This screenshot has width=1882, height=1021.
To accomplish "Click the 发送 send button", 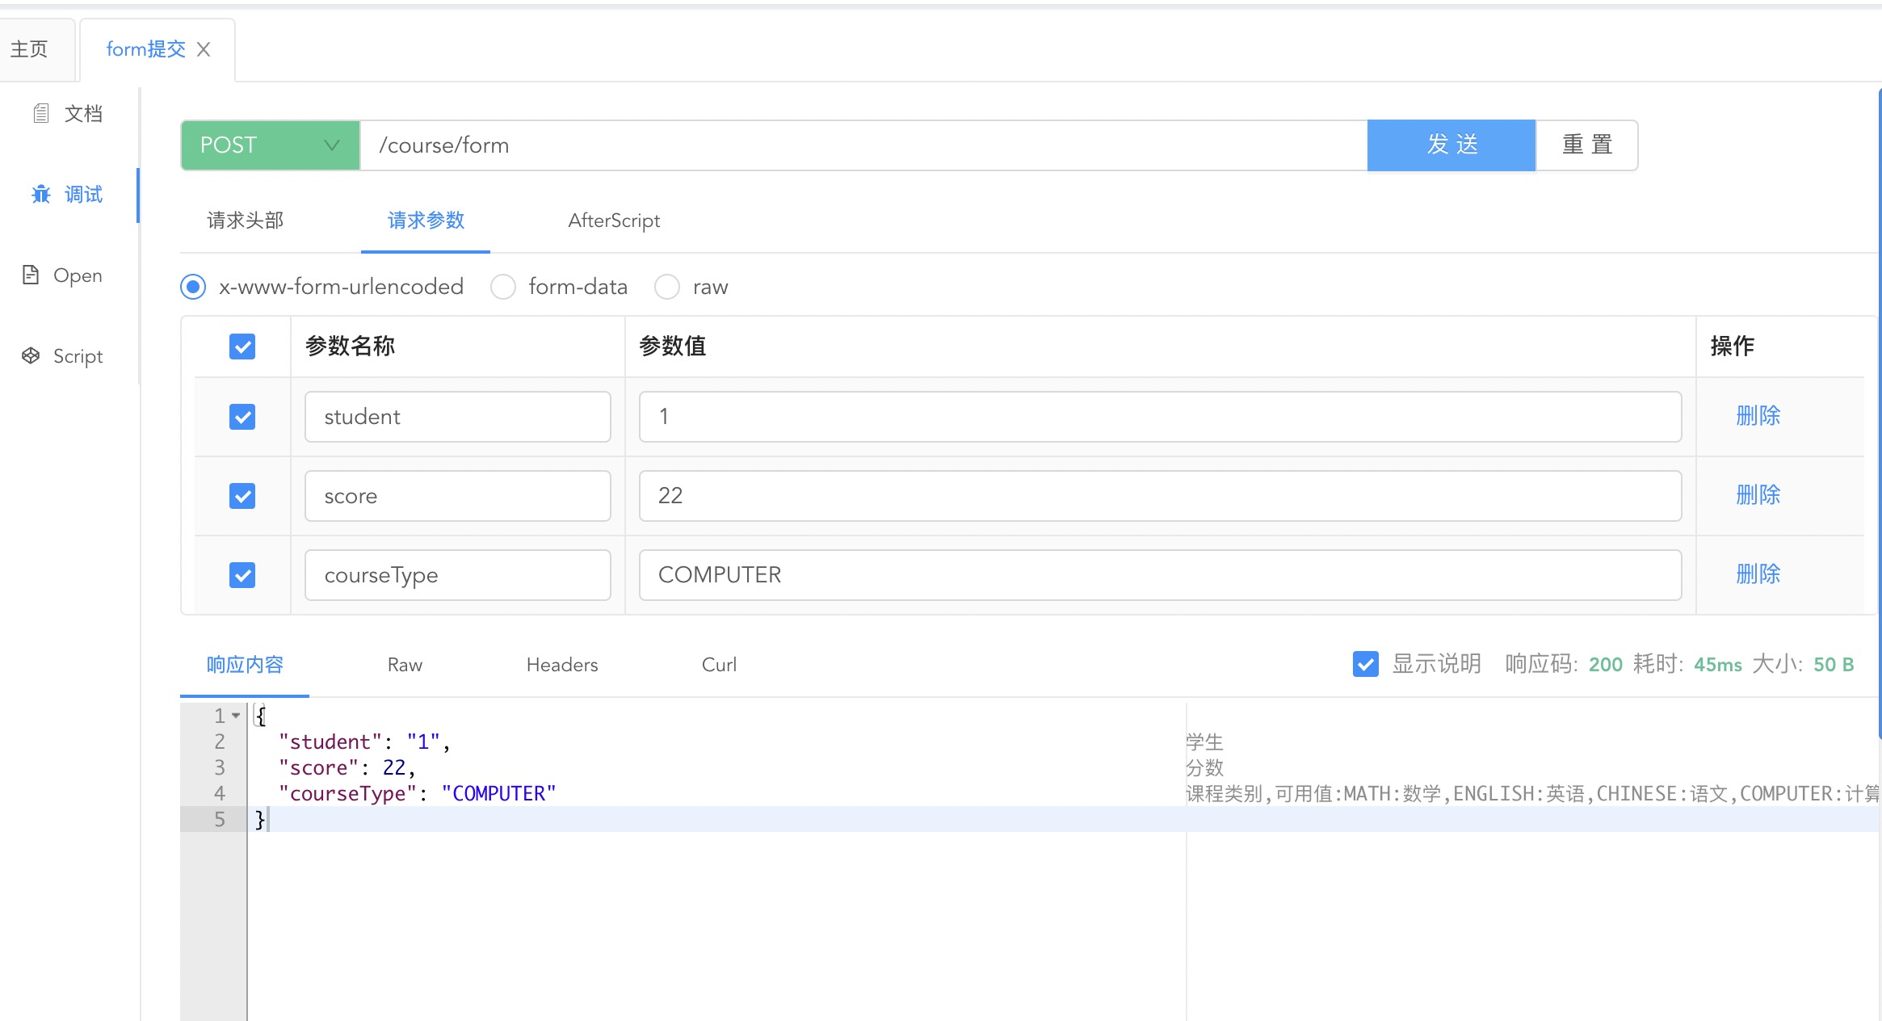I will point(1451,145).
